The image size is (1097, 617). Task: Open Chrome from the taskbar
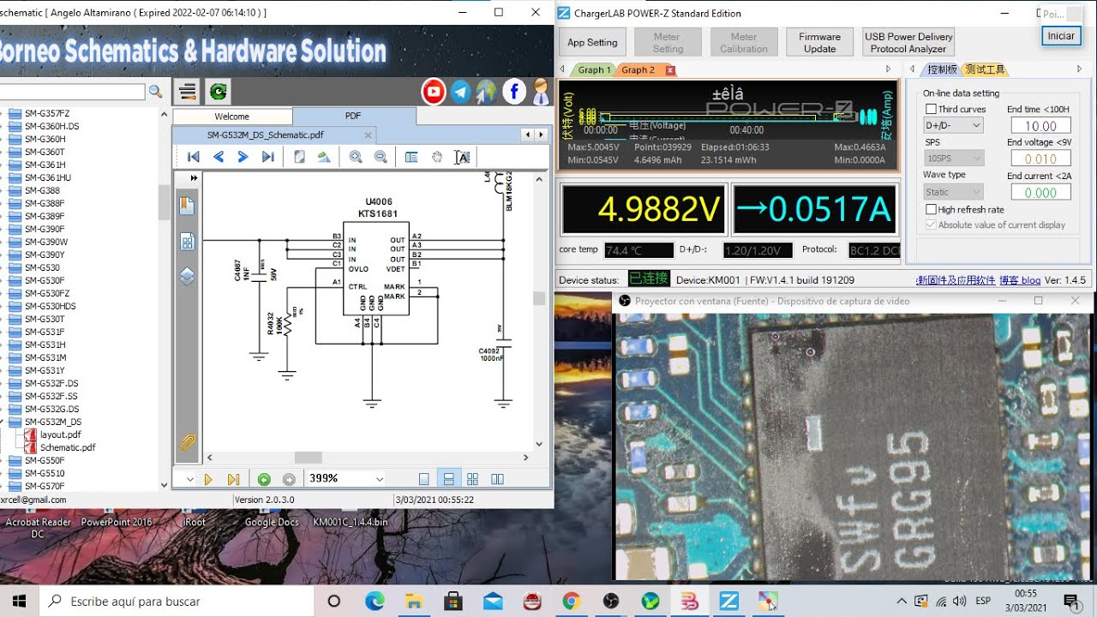572,601
